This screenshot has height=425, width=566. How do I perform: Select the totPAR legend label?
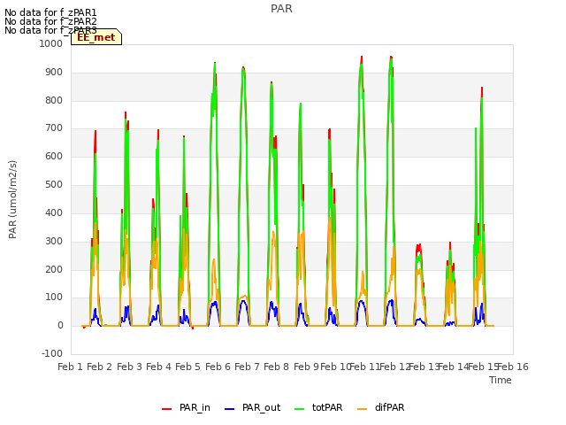click(x=327, y=407)
